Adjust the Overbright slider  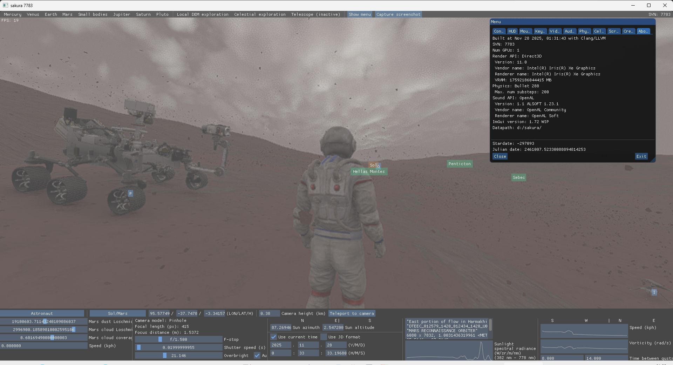coord(179,356)
